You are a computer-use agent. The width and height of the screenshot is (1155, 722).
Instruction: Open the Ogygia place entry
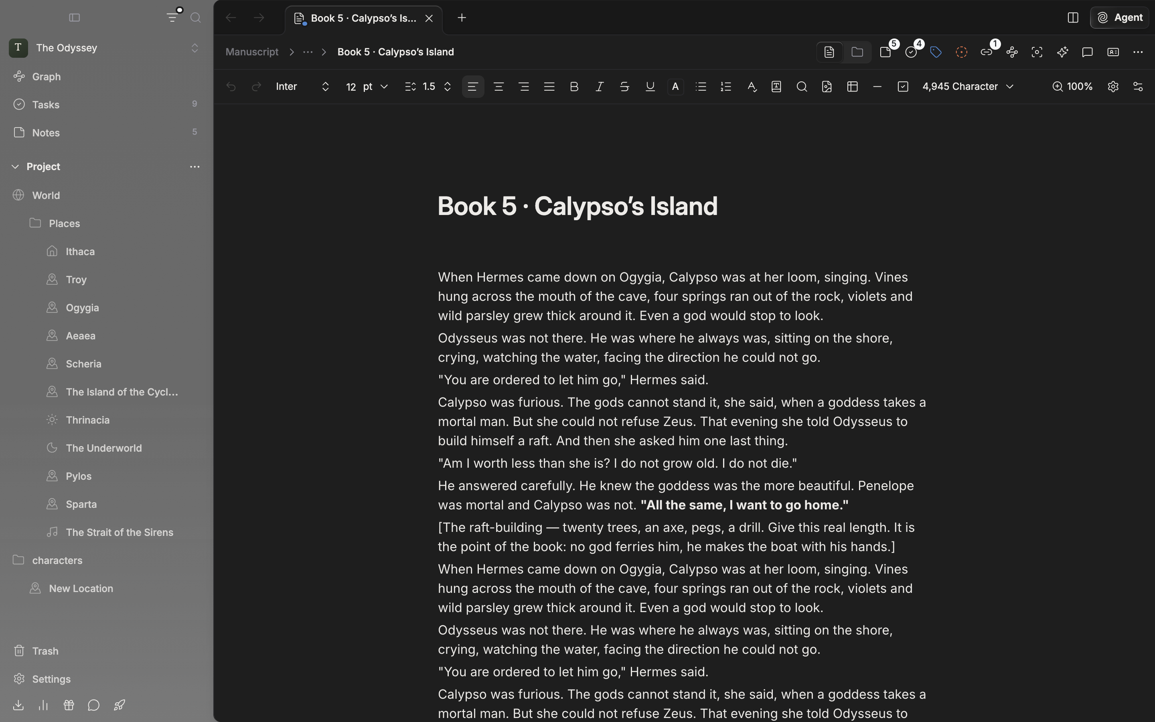(x=106, y=308)
